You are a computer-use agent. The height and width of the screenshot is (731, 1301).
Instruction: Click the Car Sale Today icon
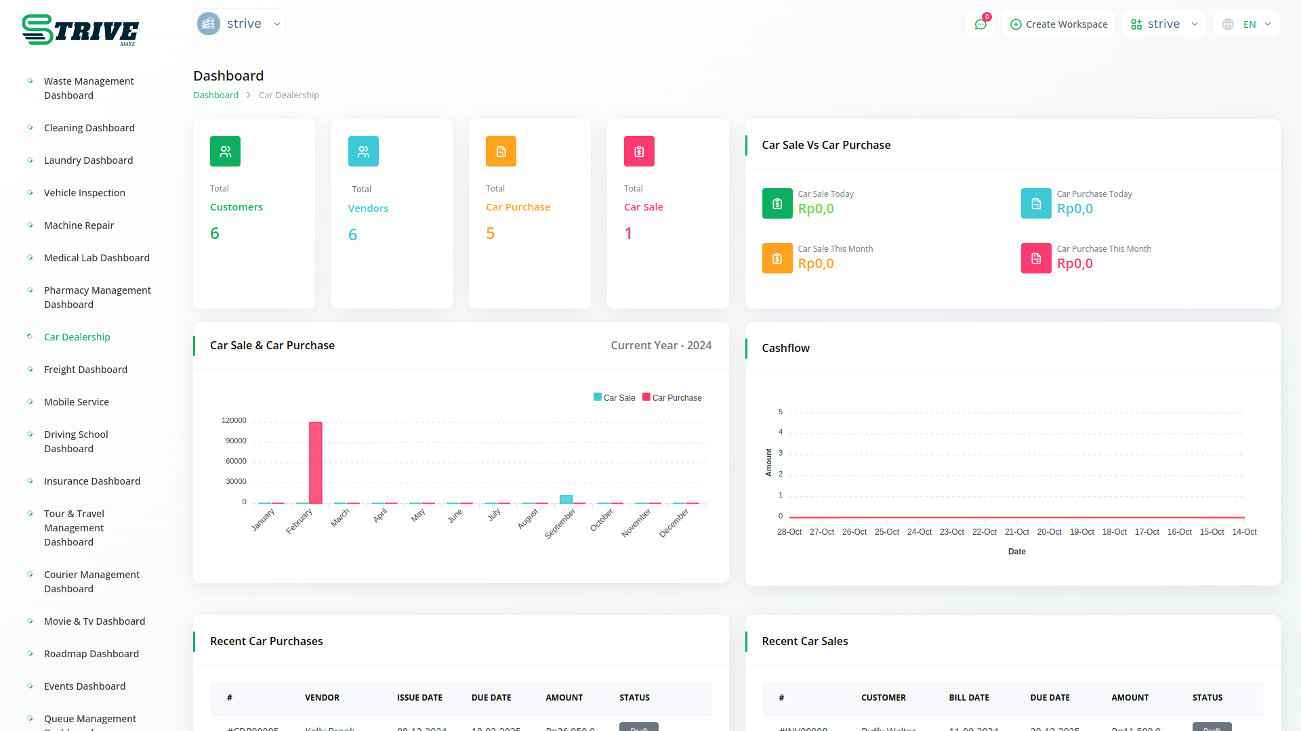click(777, 204)
